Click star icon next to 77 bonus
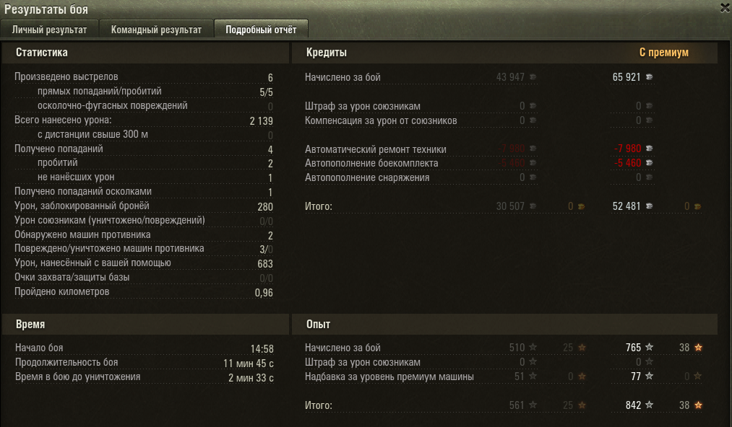The width and height of the screenshot is (732, 427). [x=649, y=376]
